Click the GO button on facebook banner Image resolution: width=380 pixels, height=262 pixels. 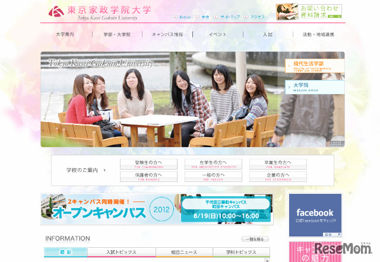click(x=332, y=234)
